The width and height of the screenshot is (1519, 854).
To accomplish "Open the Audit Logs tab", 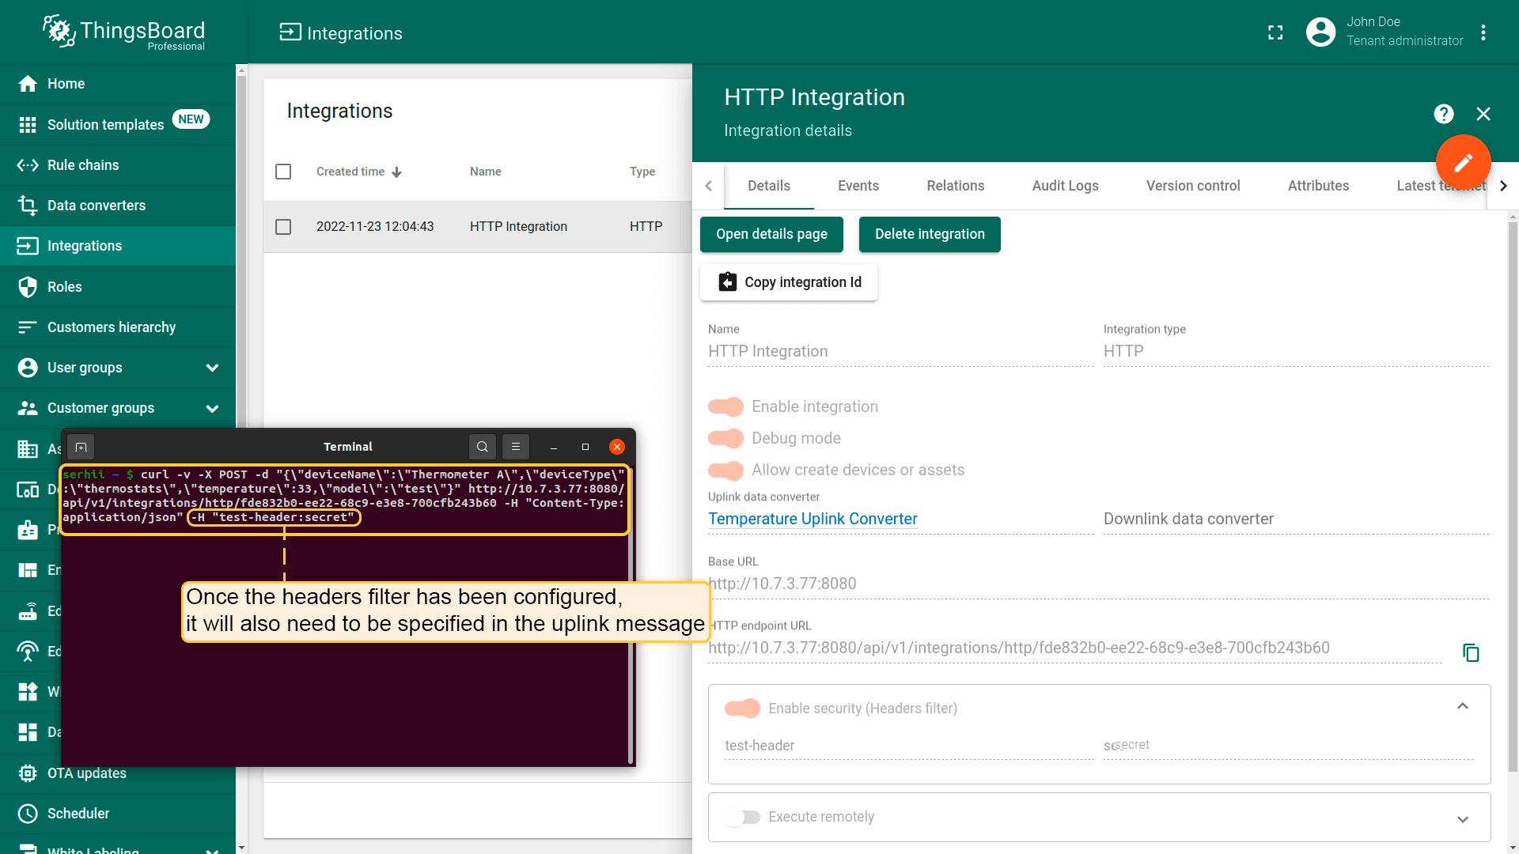I will click(1066, 186).
